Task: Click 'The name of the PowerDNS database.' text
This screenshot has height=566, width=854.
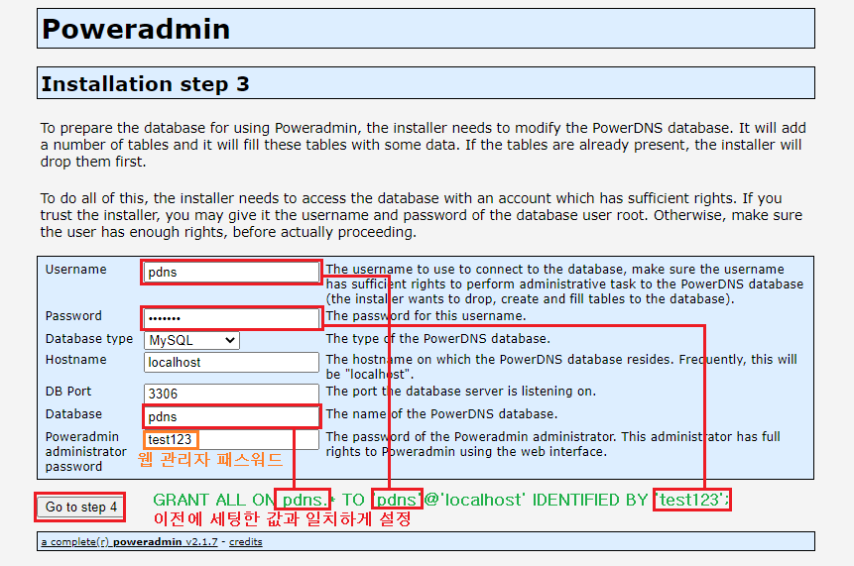Action: pyautogui.click(x=441, y=414)
